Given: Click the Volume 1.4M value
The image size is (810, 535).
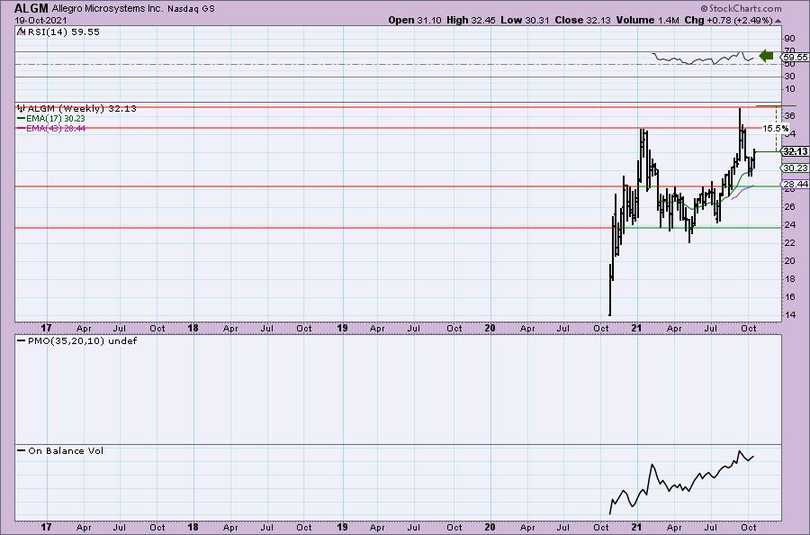Looking at the screenshot, I should point(647,20).
